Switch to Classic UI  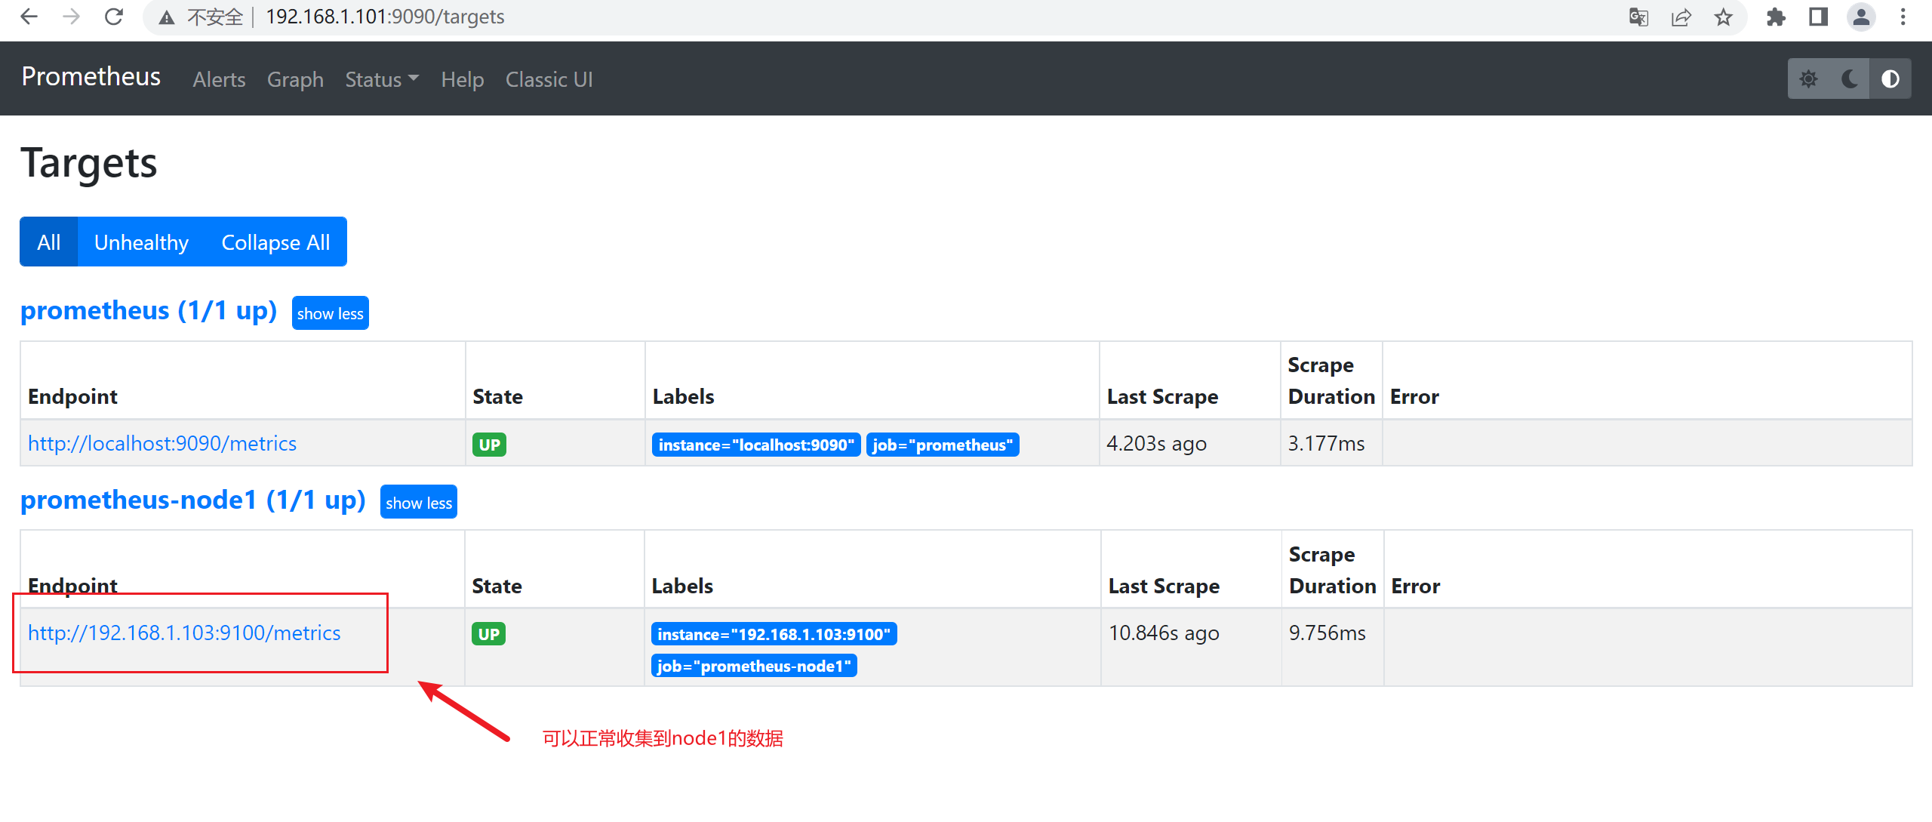549,79
